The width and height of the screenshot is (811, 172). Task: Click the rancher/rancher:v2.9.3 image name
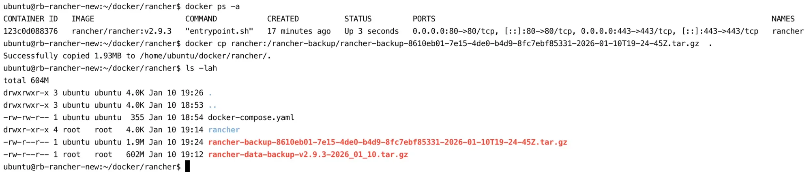[x=121, y=31]
